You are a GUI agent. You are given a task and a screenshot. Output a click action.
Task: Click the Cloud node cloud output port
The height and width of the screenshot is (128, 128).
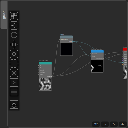(x=73, y=41)
